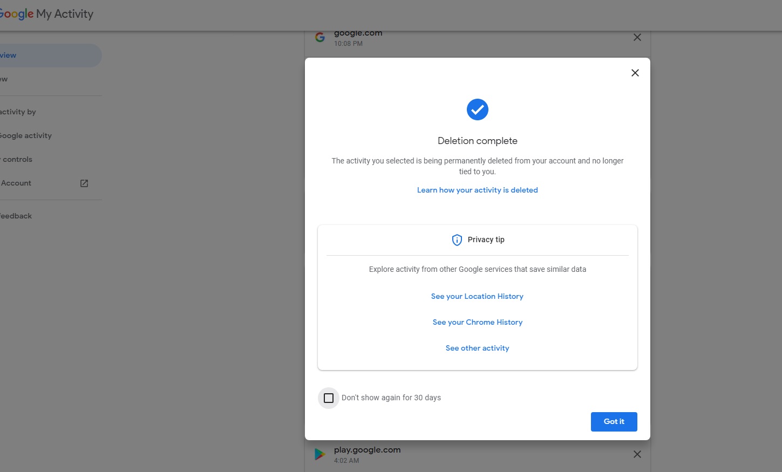The height and width of the screenshot is (472, 782).
Task: Delete the google.com activity entry with X
Action: pos(637,37)
